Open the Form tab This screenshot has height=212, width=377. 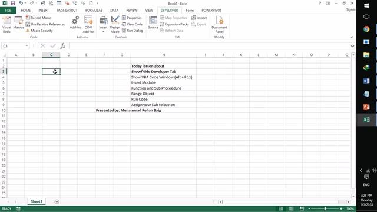(x=190, y=11)
